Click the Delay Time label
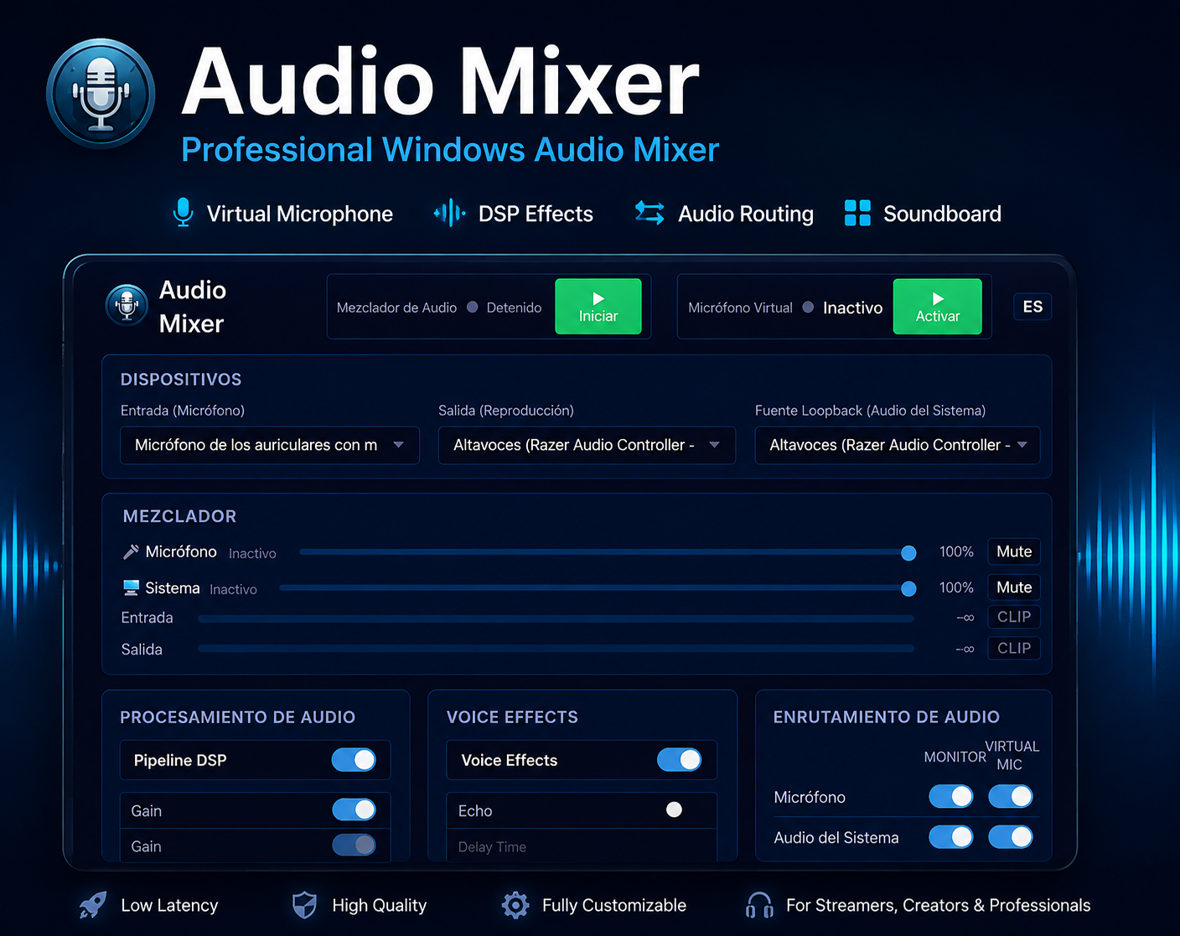 point(492,847)
